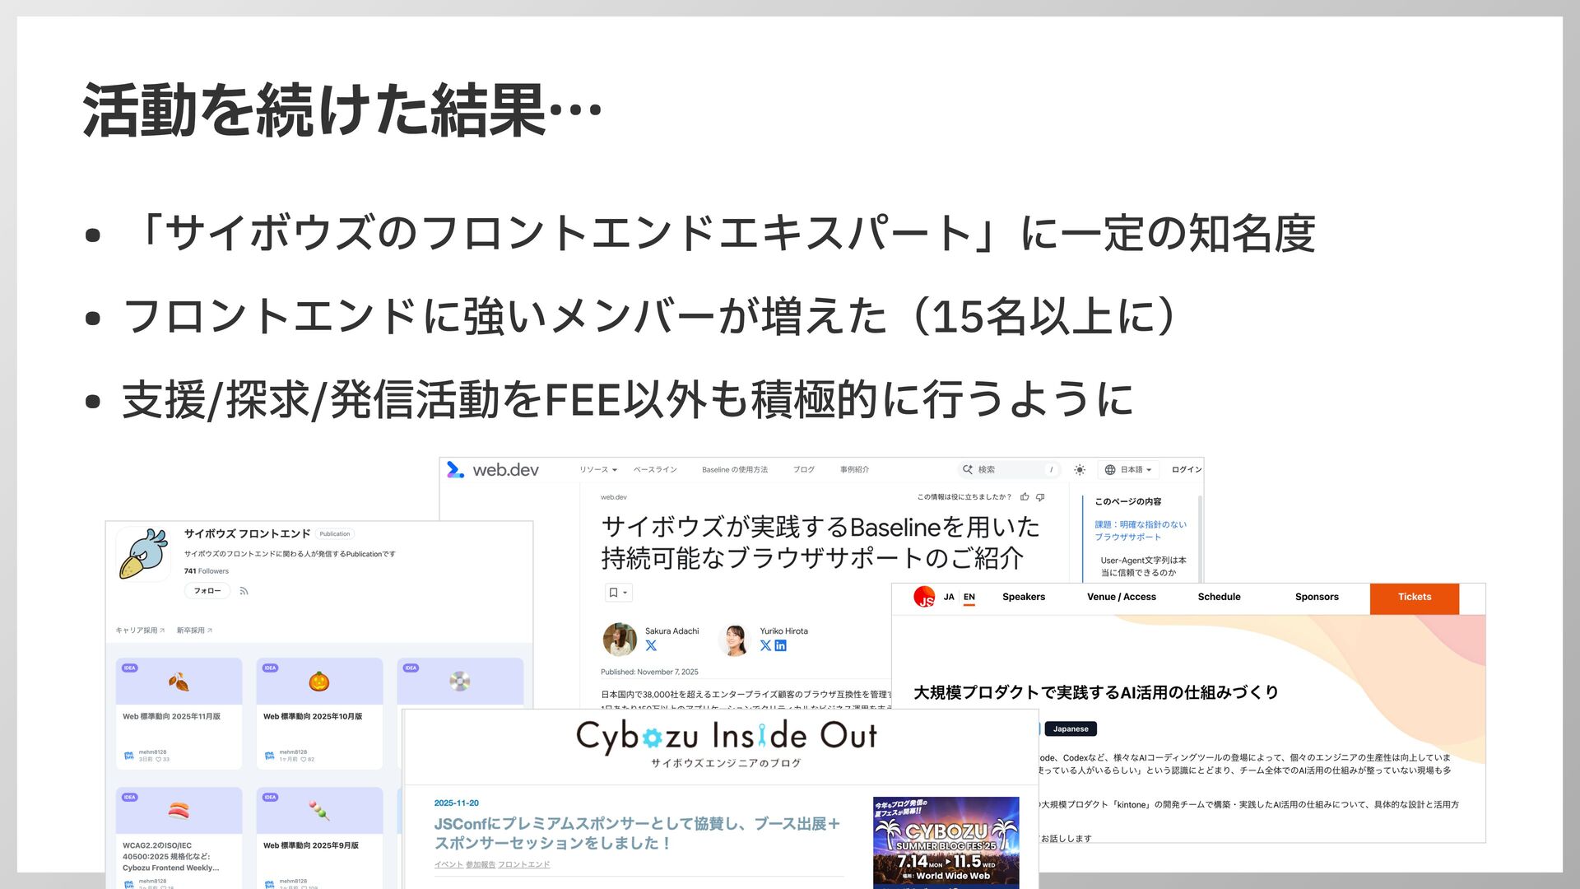Screen dimensions: 1580x889
Task: Click the RSS feed icon beside フォロー
Action: (x=244, y=591)
